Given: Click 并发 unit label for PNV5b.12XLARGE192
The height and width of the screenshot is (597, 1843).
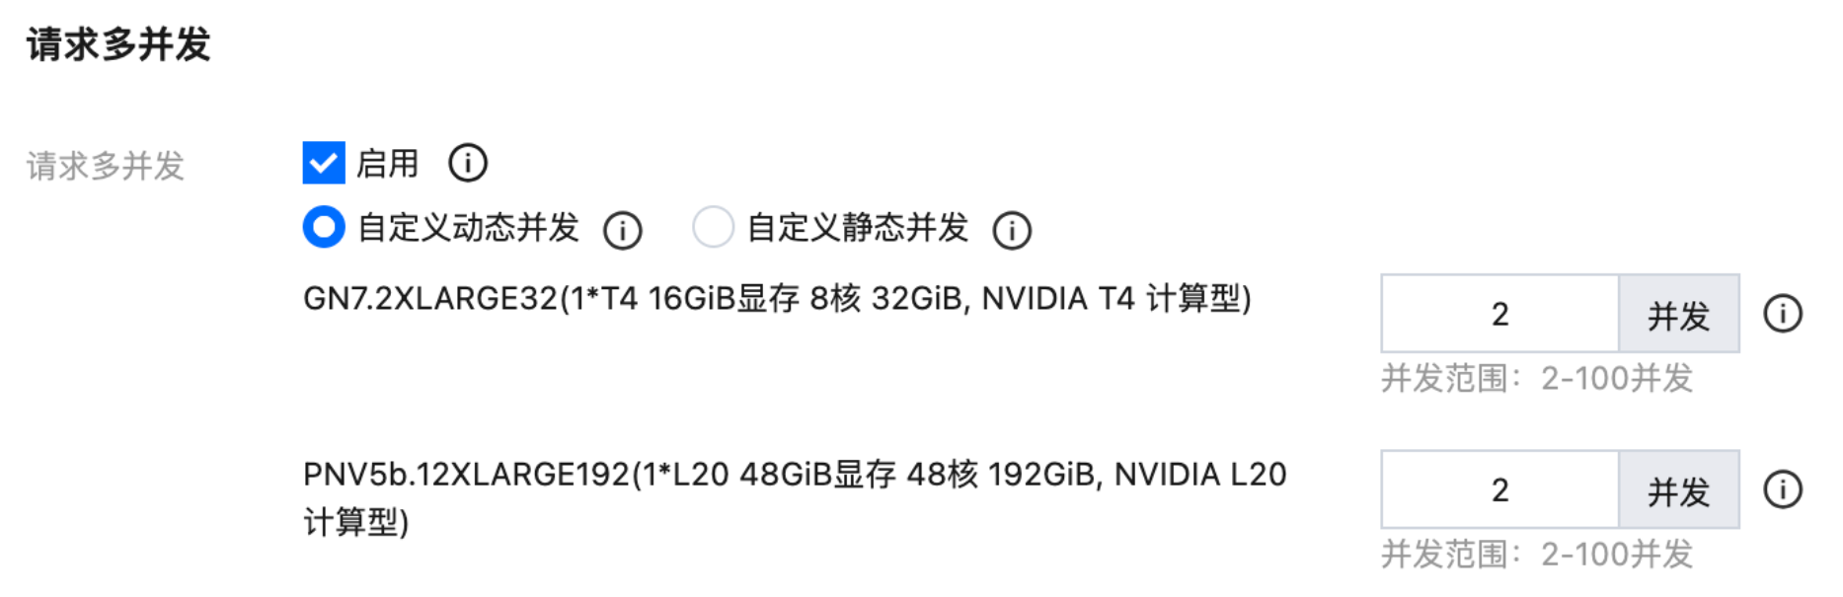Looking at the screenshot, I should pyautogui.click(x=1678, y=490).
